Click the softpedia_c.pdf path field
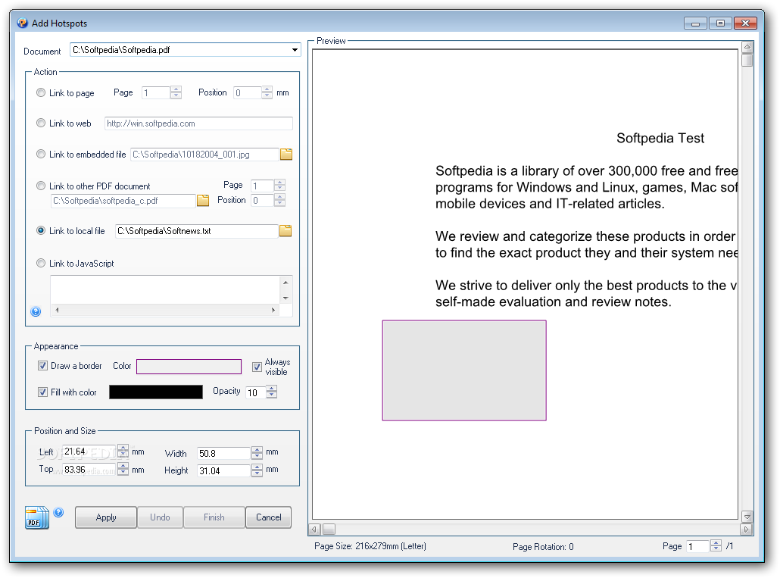780x578 pixels. pyautogui.click(x=123, y=201)
